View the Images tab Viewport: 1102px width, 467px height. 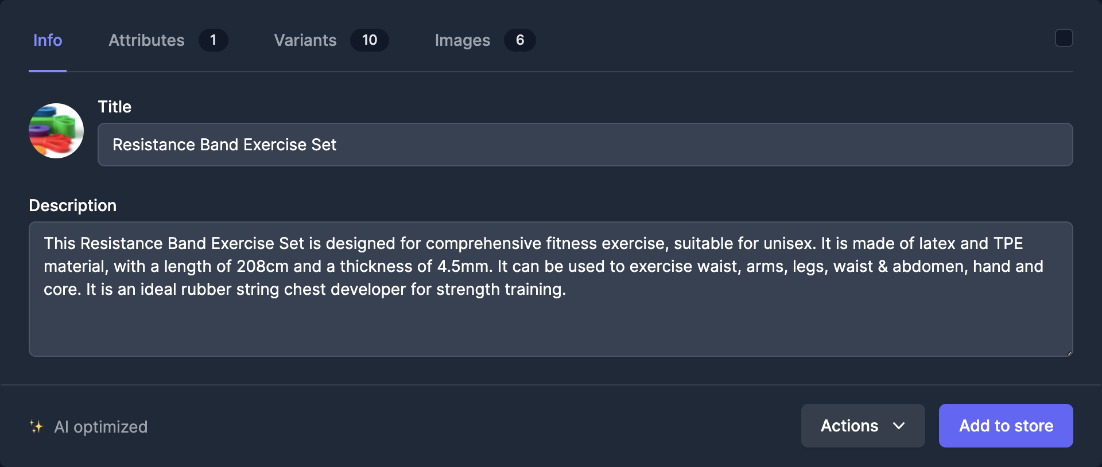pos(463,40)
